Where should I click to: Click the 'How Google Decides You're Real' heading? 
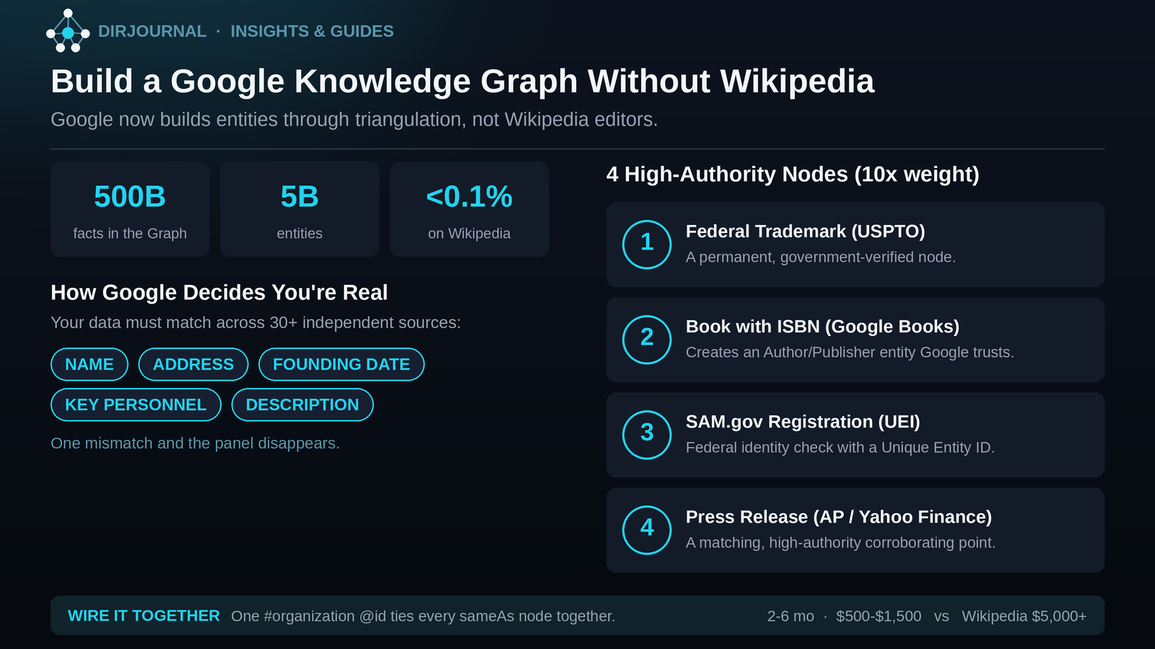pos(219,292)
